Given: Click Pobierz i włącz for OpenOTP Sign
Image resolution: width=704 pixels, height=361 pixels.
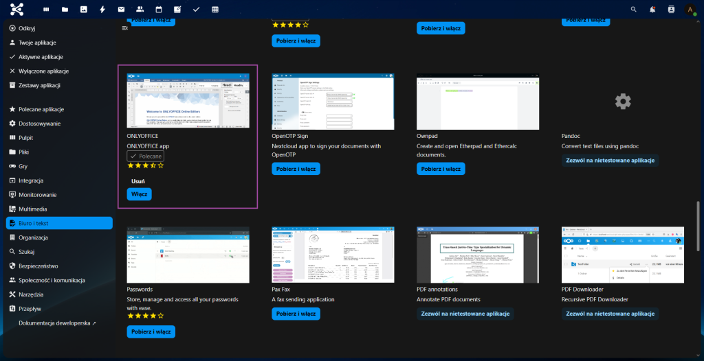Looking at the screenshot, I should click(x=296, y=169).
